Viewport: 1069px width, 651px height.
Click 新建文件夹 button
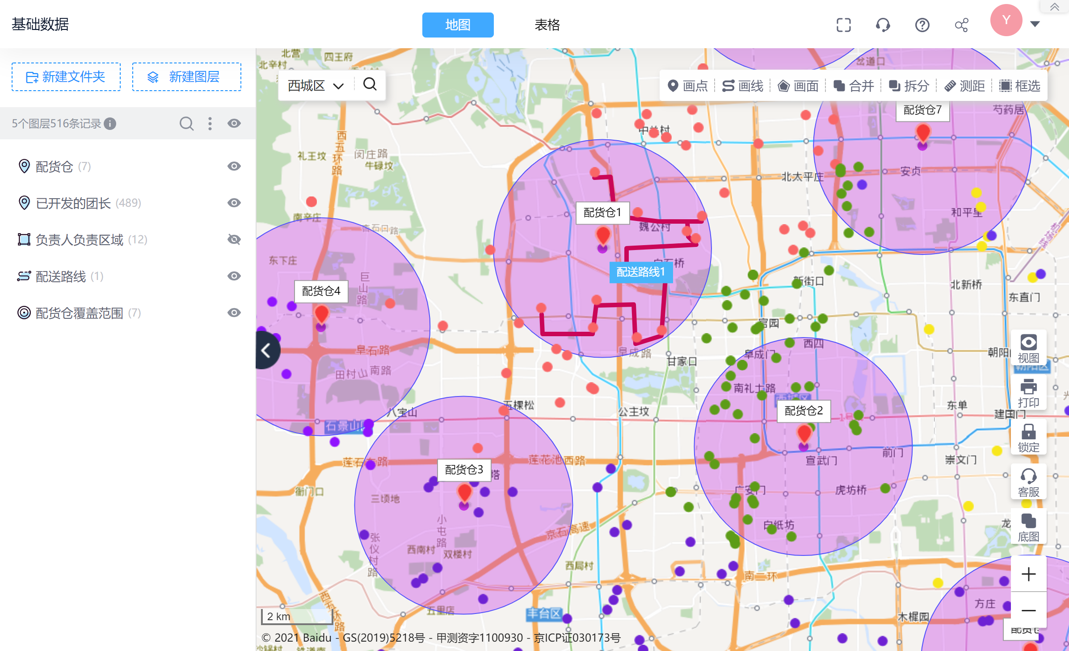(x=66, y=77)
